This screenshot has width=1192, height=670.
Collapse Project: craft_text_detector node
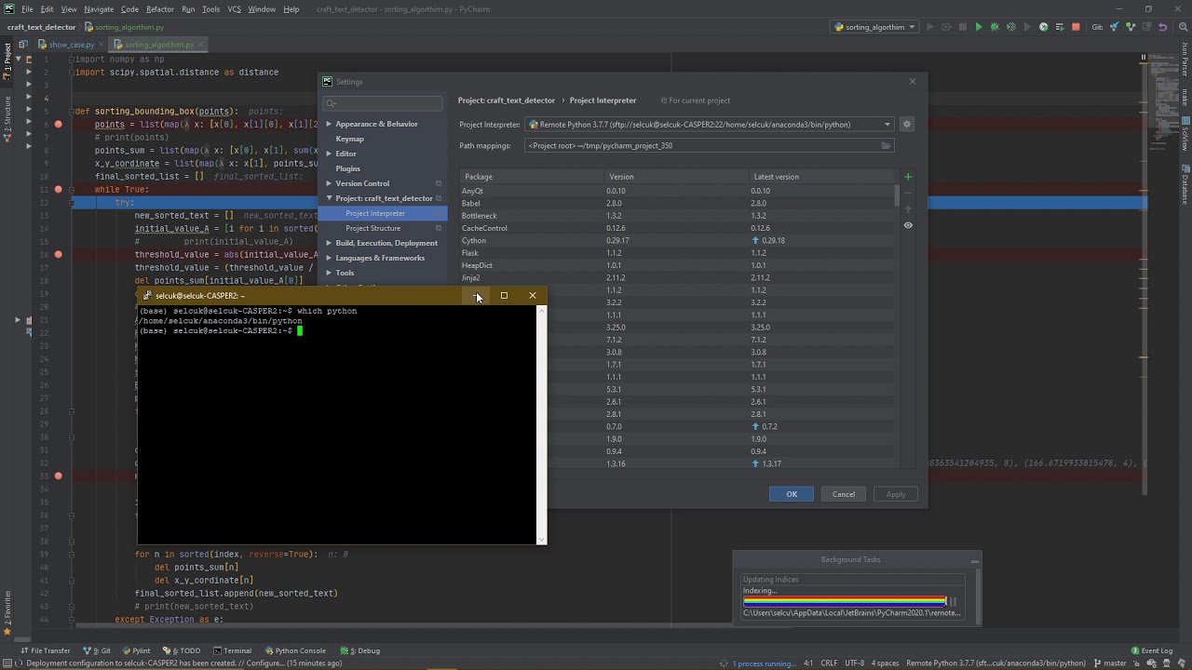click(x=329, y=198)
